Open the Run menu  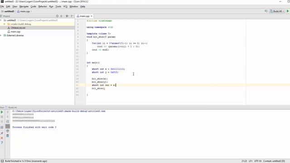[51, 6]
